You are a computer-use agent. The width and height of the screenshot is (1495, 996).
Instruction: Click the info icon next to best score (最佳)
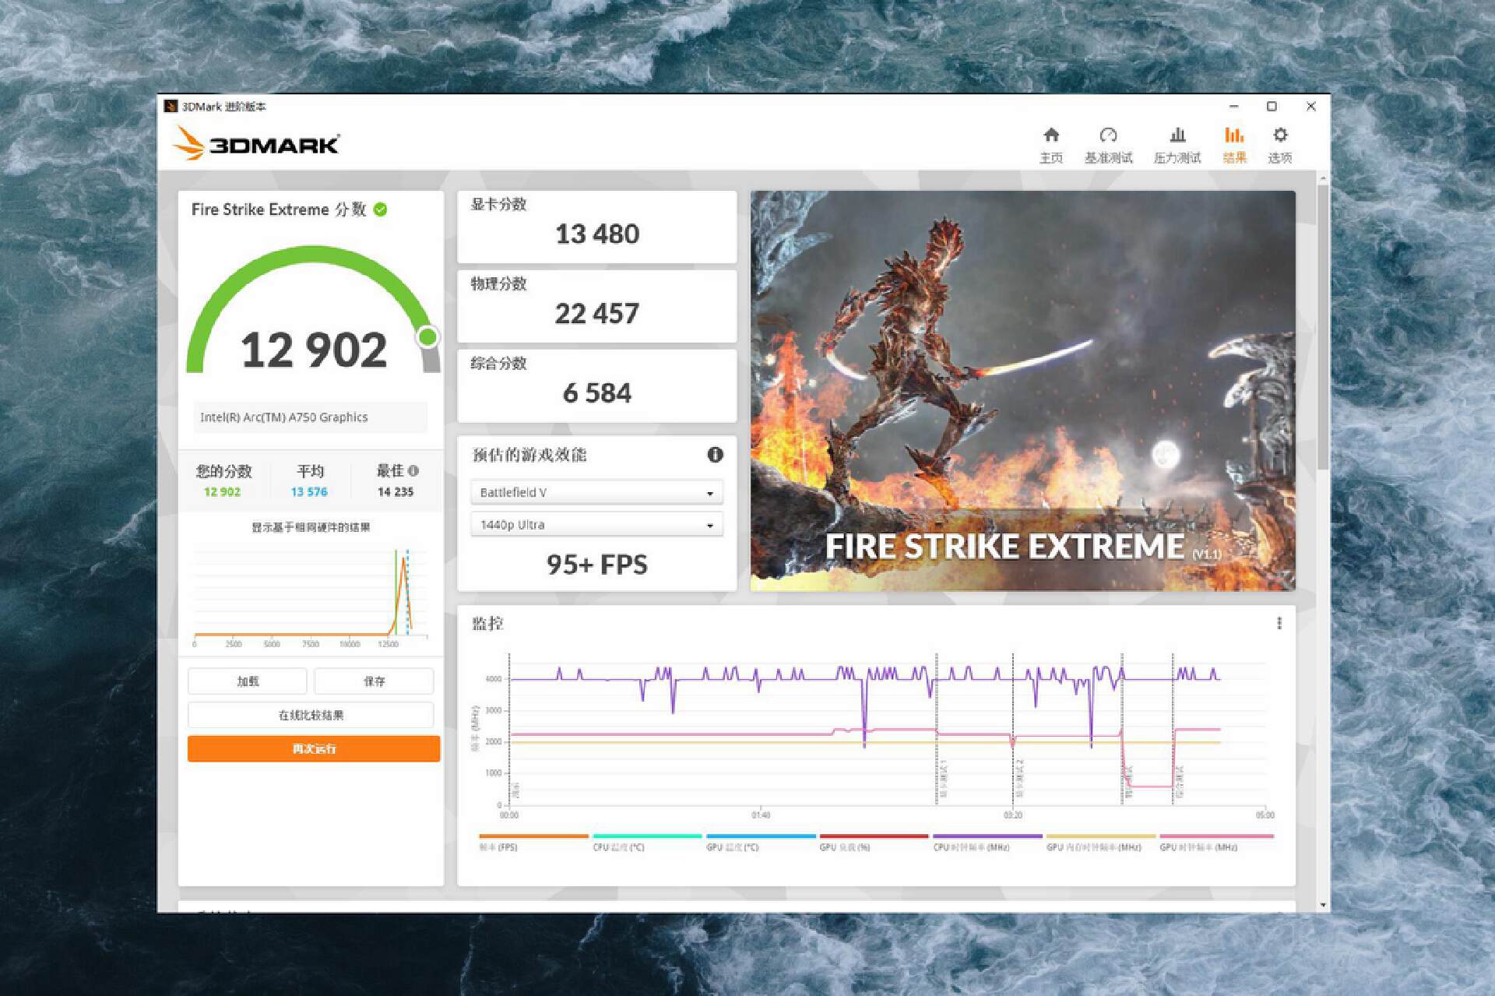(x=413, y=470)
